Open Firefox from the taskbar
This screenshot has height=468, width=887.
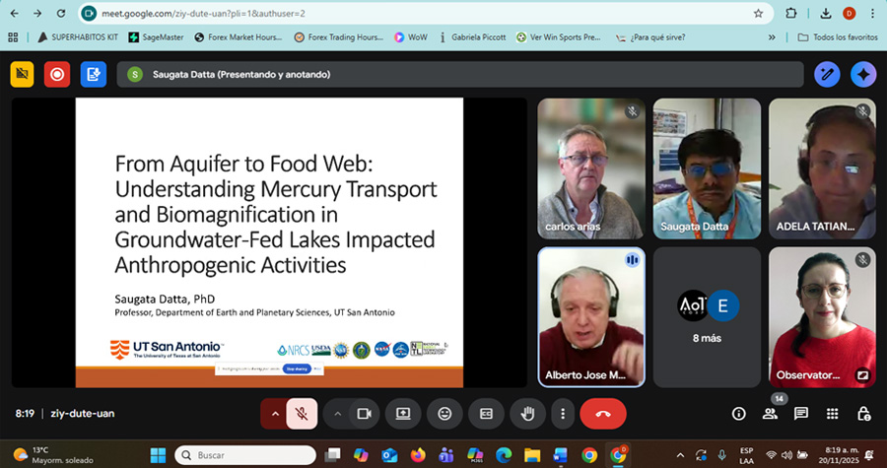click(x=418, y=455)
